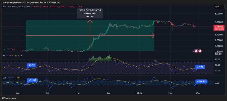Click the Mar label on the time axis
The width and height of the screenshot is (227, 101).
click(198, 93)
